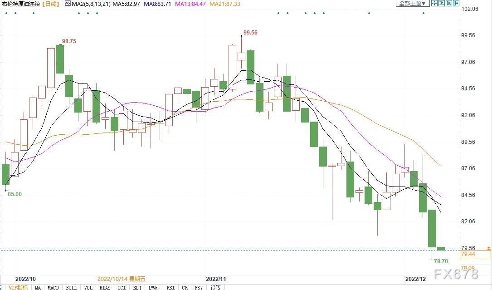Image resolution: width=492 pixels, height=290 pixels.
Task: Select the CR indicator tab
Action: [185, 287]
